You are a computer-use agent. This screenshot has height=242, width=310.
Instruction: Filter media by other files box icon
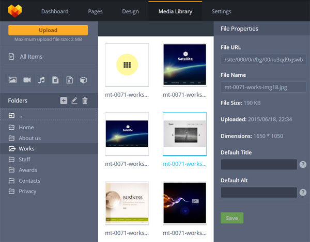[83, 80]
